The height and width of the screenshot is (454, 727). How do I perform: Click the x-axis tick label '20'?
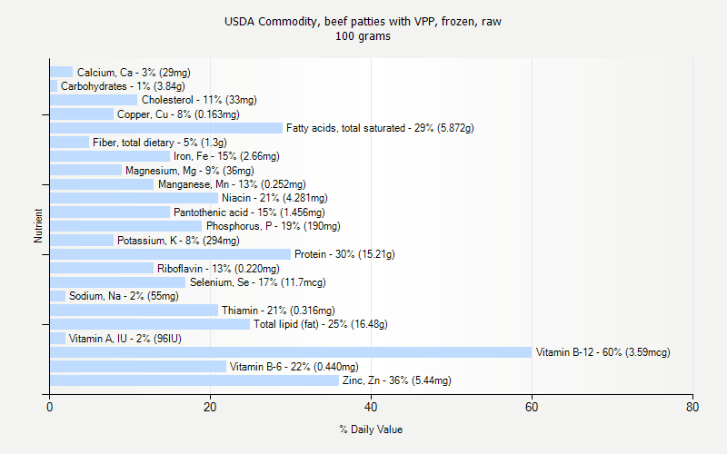(x=210, y=407)
